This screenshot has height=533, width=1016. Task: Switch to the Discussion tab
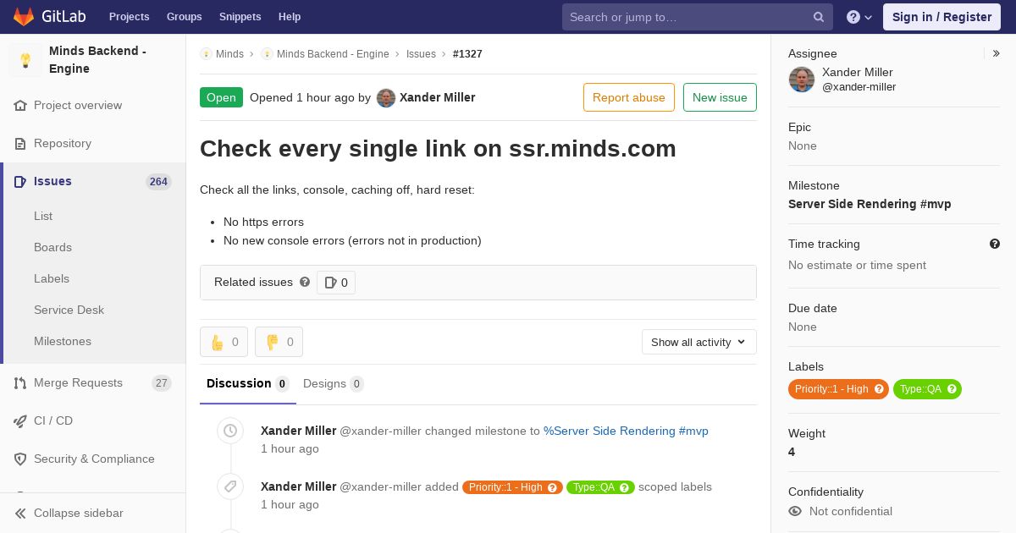(x=248, y=384)
